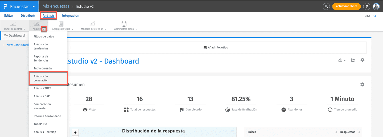Click the Tiempo promedio clock icon
The width and height of the screenshot is (383, 137).
tap(330, 110)
